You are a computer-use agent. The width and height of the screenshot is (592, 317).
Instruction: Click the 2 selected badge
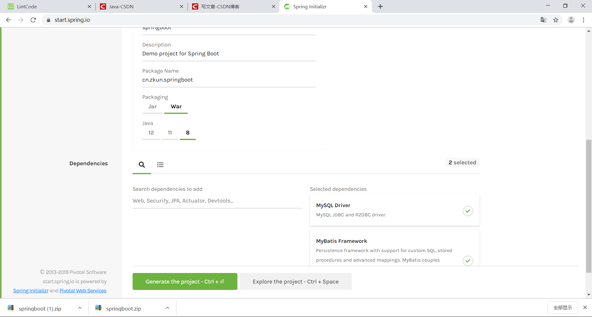tap(462, 163)
